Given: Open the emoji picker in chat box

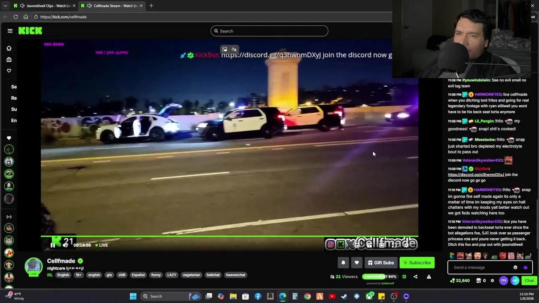Looking at the screenshot, I should point(515,267).
